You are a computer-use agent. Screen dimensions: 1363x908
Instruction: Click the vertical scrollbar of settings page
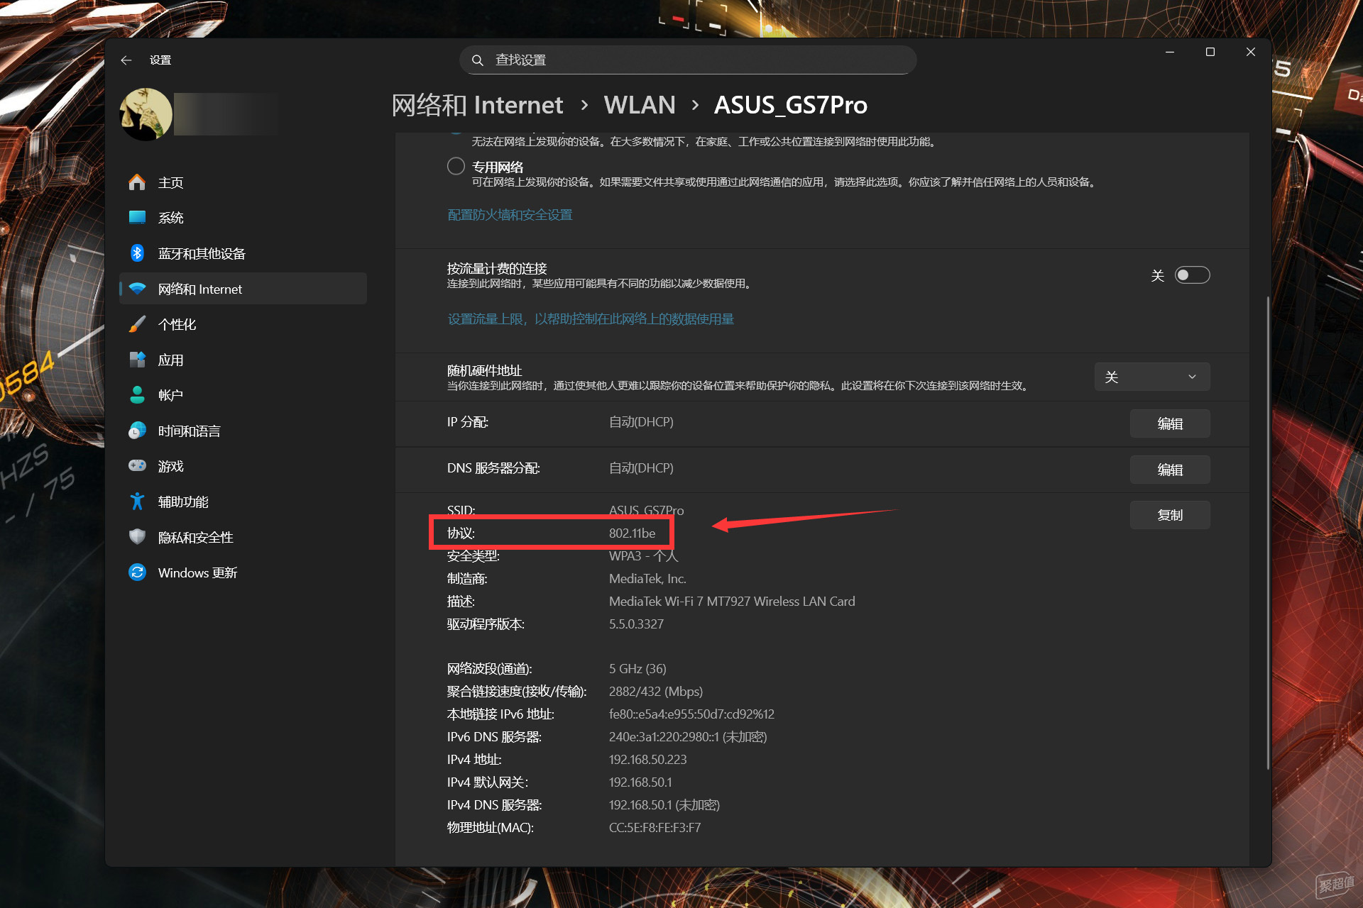pyautogui.click(x=1268, y=532)
